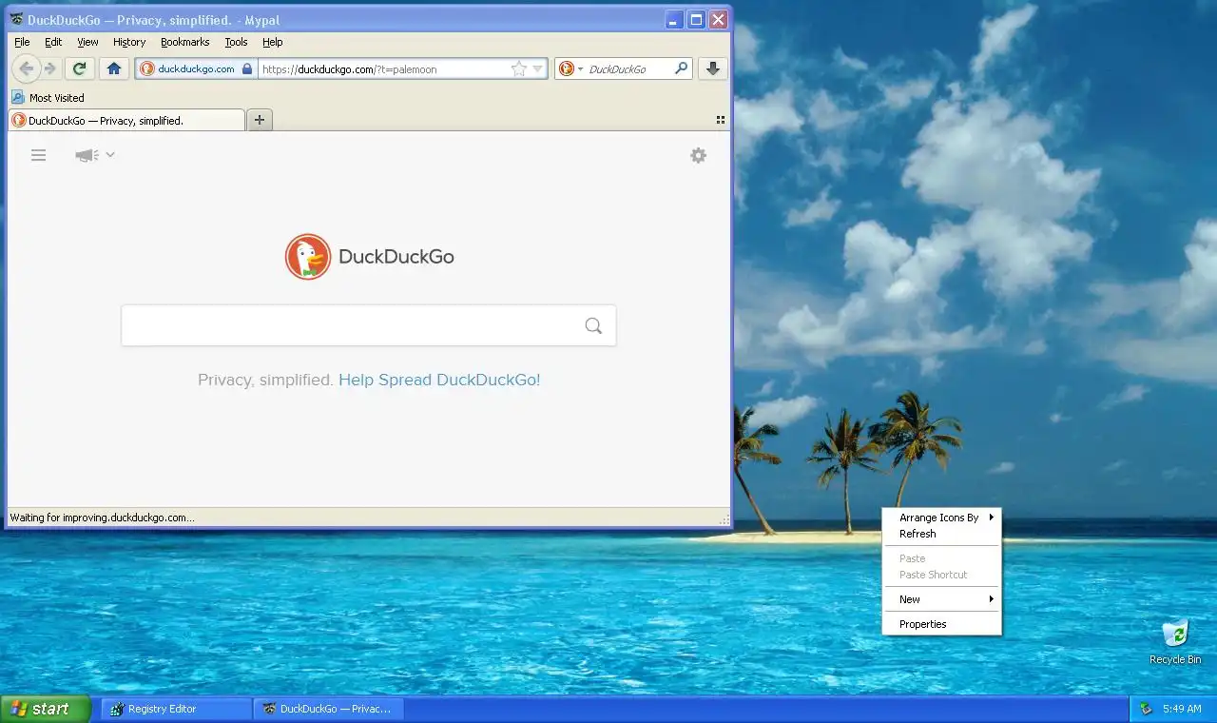Open the Tools menu
The height and width of the screenshot is (723, 1217).
click(236, 42)
